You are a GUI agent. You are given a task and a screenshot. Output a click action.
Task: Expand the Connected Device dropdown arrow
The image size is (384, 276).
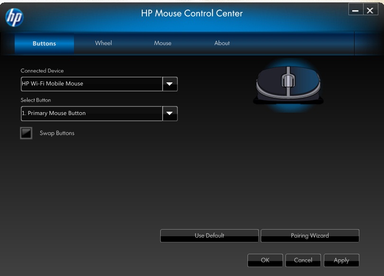(170, 84)
